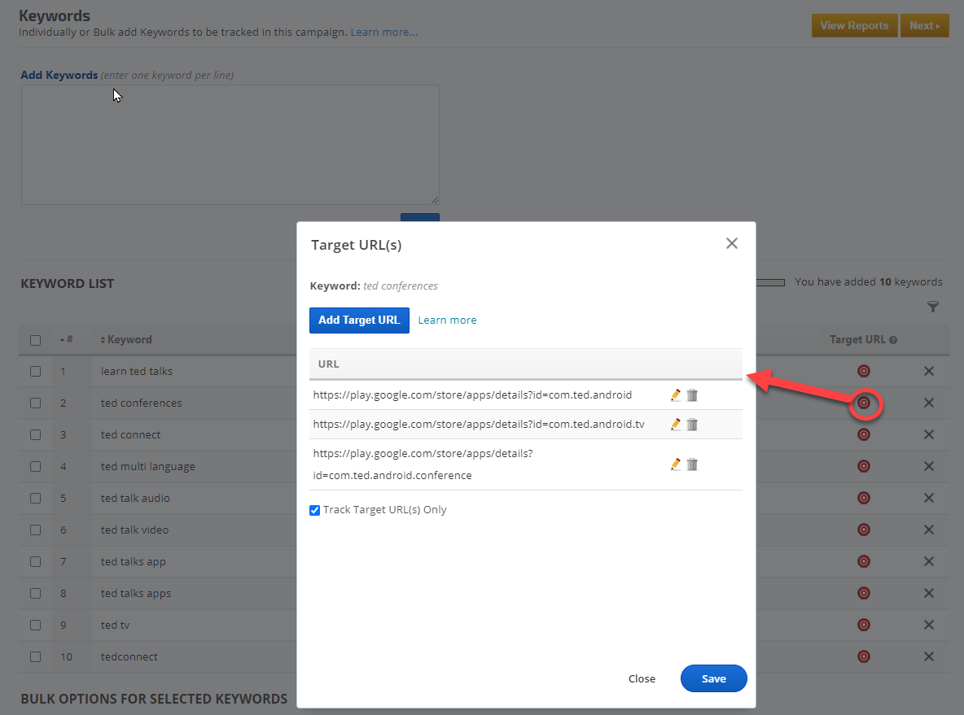Click the keyword list filter funnel icon
The width and height of the screenshot is (964, 715).
click(933, 307)
